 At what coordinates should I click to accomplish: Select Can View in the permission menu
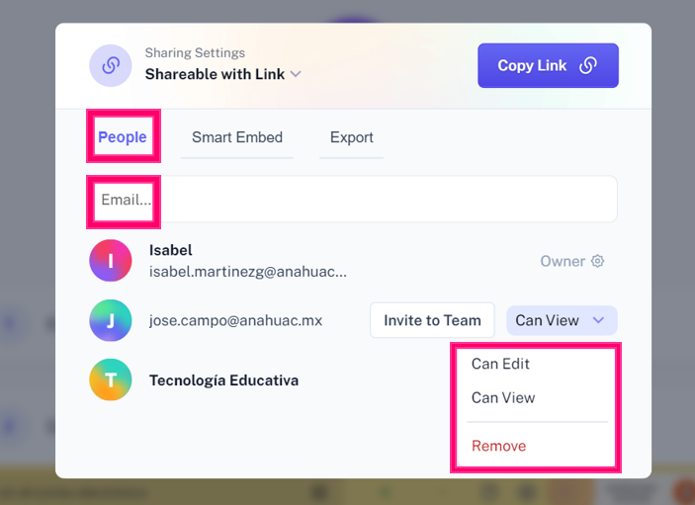pos(503,397)
